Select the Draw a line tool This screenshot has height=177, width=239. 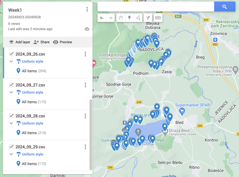coord(138,18)
